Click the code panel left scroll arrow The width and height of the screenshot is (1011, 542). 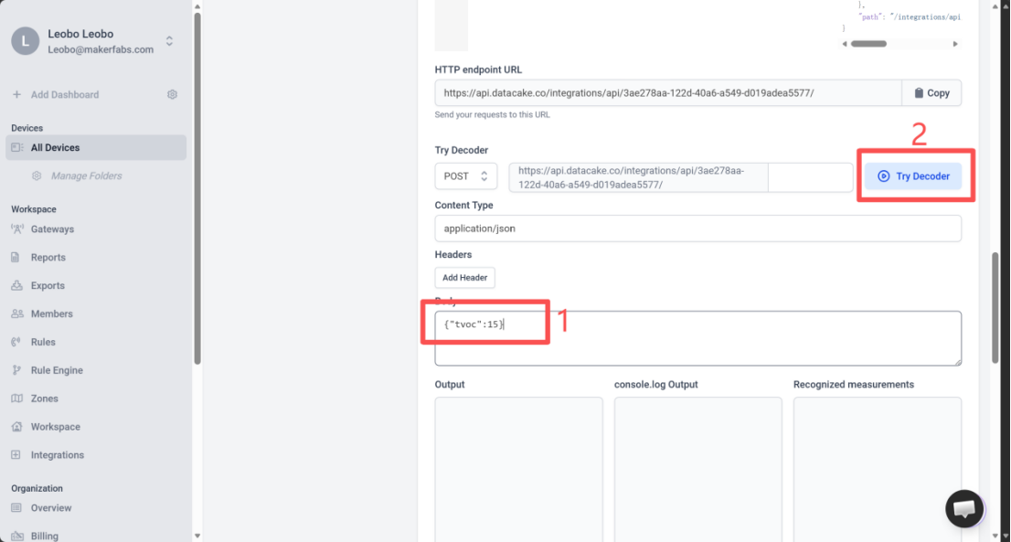(x=845, y=44)
